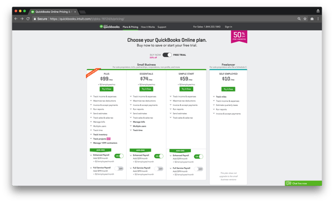Image resolution: width=334 pixels, height=203 pixels.
Task: Open the Chrome three-dot menu
Action: point(318,19)
